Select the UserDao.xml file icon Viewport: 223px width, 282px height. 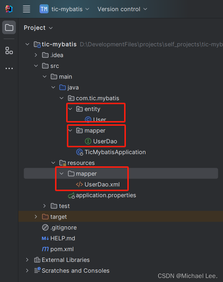tap(79, 185)
